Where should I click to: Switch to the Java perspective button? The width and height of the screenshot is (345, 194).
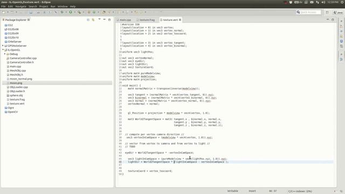(x=338, y=12)
